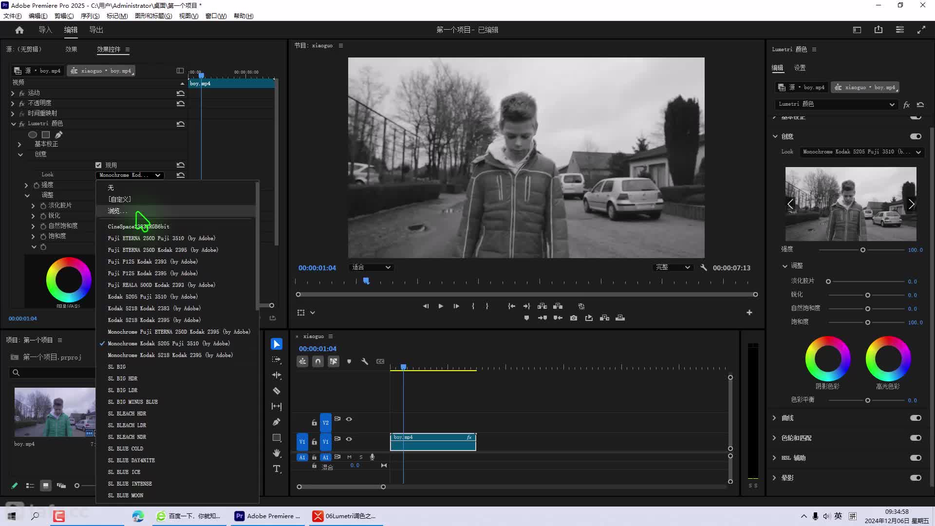Open the 适合 zoom level dropdown
This screenshot has height=526, width=935.
tap(371, 267)
